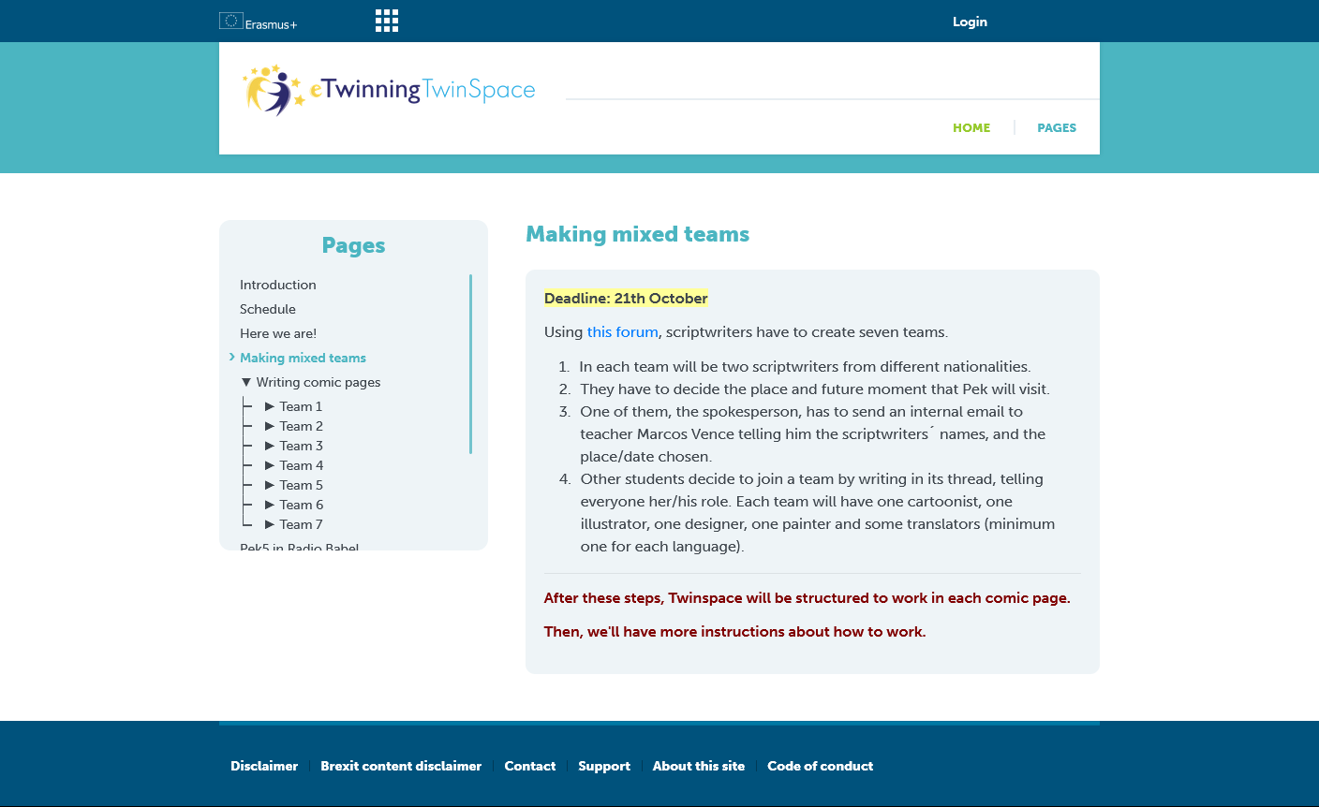Click the eTwinning TwinSpace logo
The image size is (1319, 807).
click(x=389, y=90)
